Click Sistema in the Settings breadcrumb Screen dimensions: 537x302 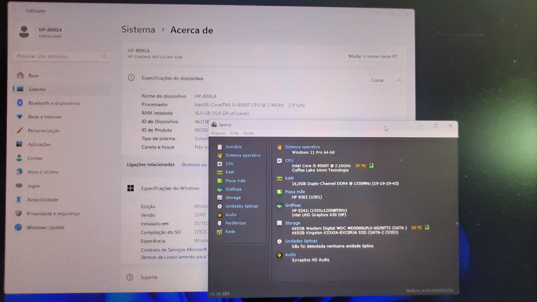coord(138,29)
